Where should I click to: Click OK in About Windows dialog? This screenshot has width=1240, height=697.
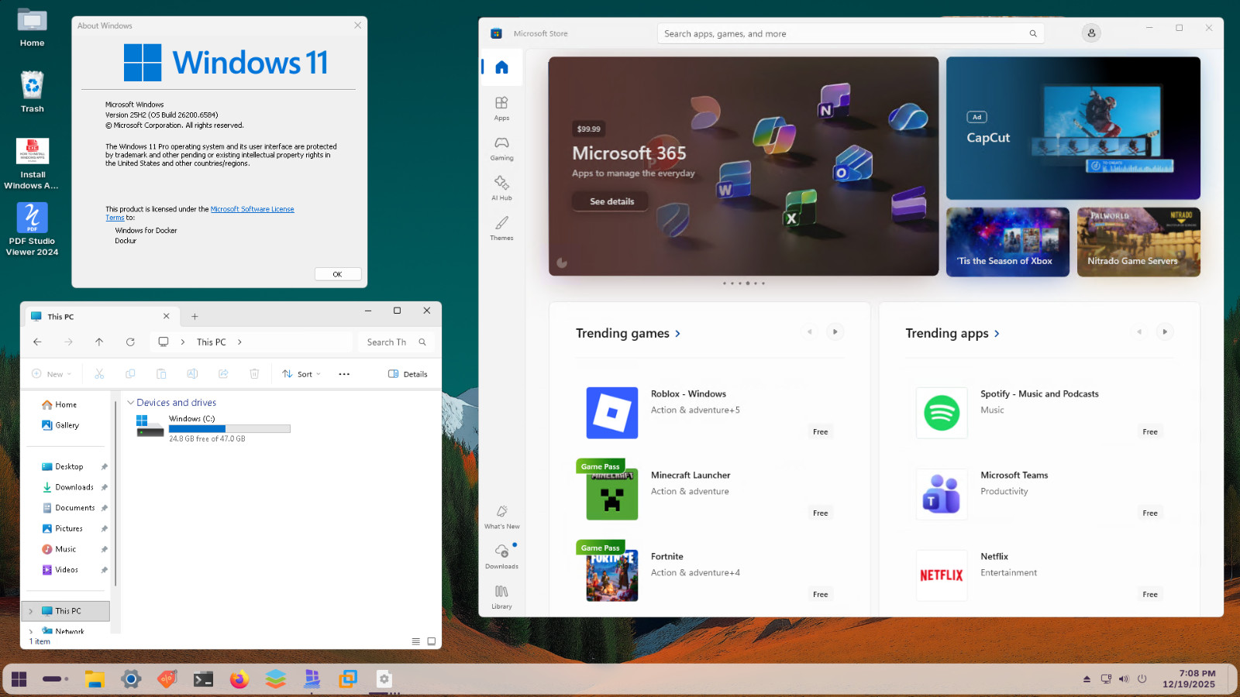click(338, 274)
